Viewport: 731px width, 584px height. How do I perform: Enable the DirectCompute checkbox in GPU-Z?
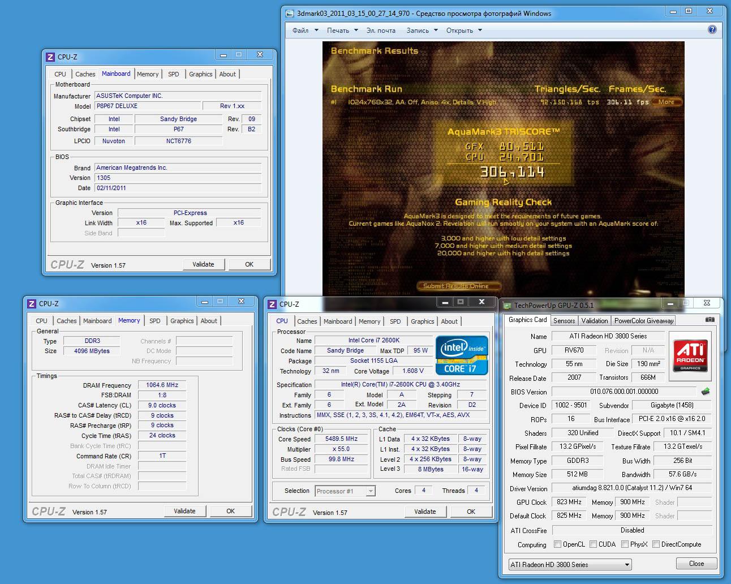pyautogui.click(x=656, y=544)
